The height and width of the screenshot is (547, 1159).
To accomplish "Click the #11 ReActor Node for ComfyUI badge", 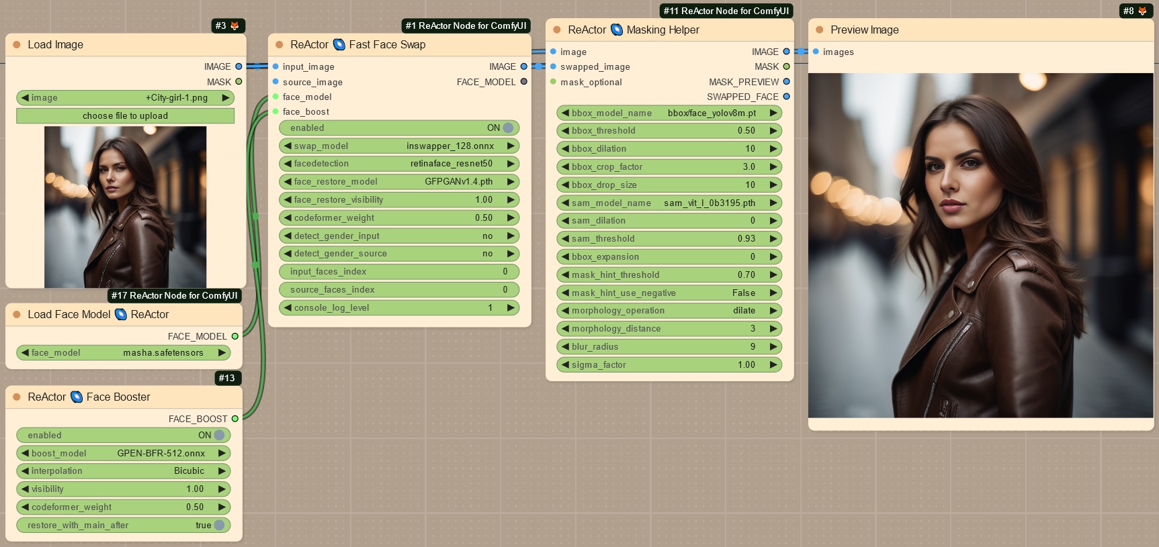I will point(726,11).
